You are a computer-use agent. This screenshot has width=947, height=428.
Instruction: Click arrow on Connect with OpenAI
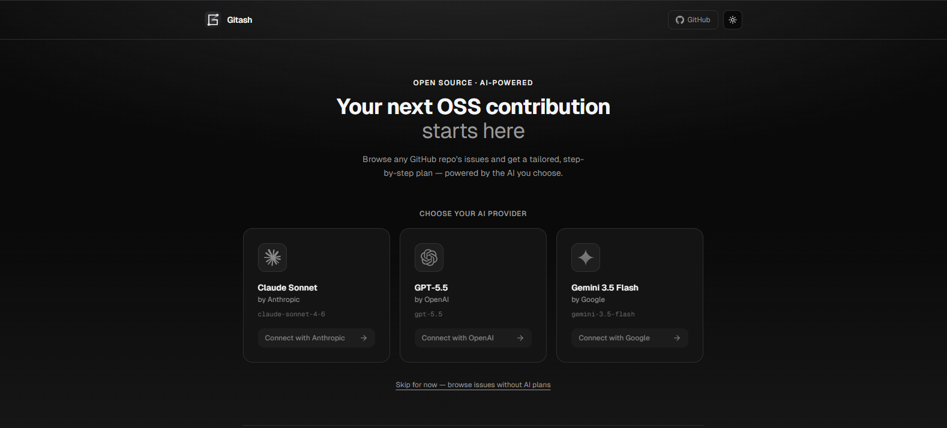(520, 338)
